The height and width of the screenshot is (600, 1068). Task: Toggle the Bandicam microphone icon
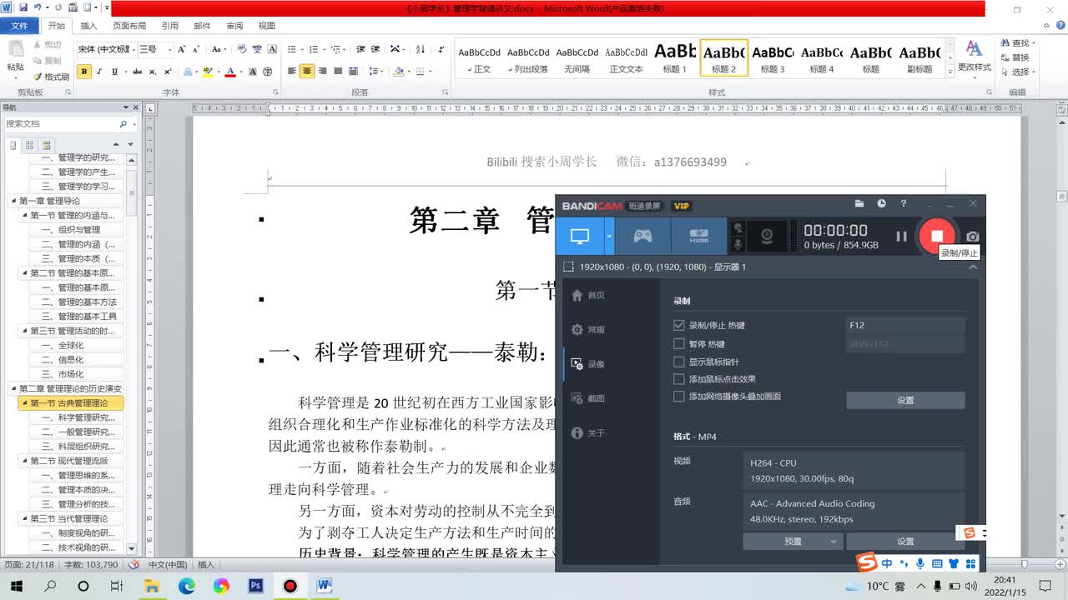tap(738, 245)
